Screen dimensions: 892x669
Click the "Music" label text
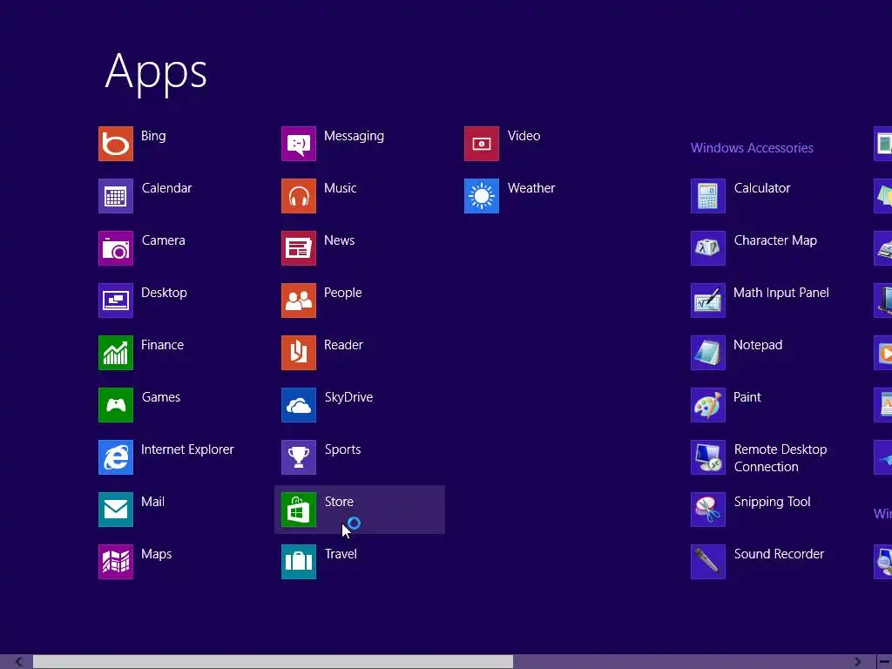pyautogui.click(x=341, y=188)
